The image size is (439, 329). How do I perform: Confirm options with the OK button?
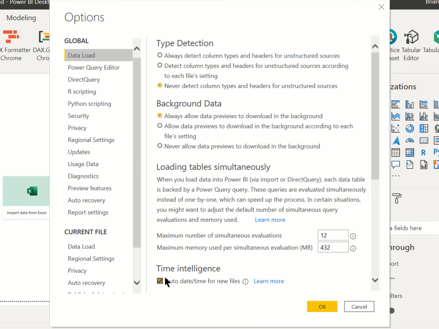coord(322,307)
